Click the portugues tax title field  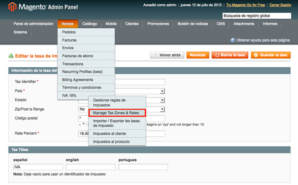point(143,167)
